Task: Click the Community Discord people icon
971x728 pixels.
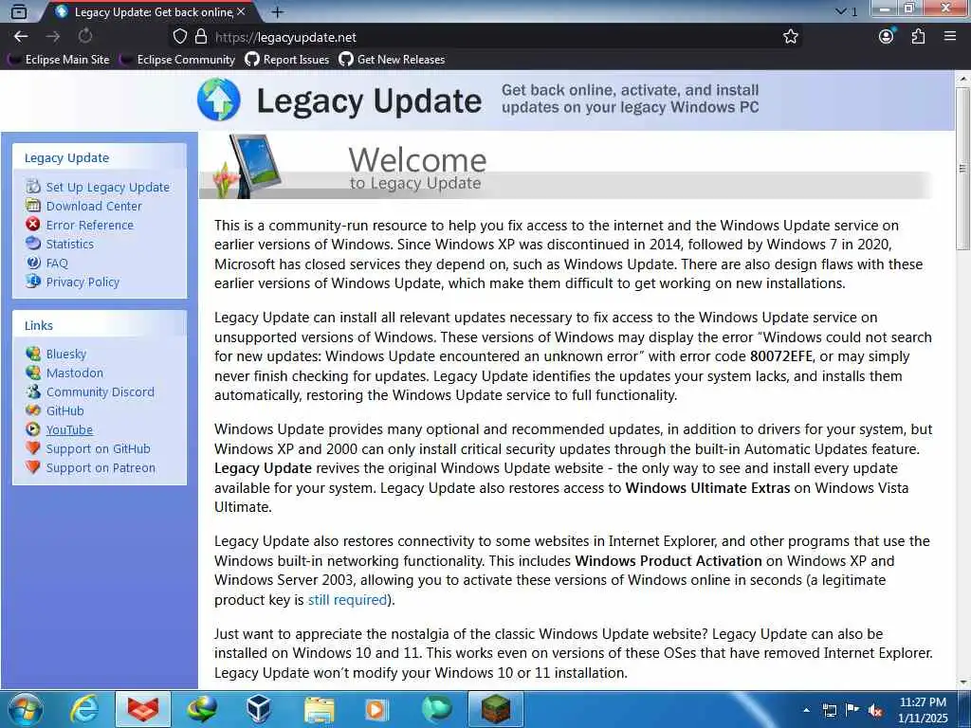Action: [x=33, y=391]
